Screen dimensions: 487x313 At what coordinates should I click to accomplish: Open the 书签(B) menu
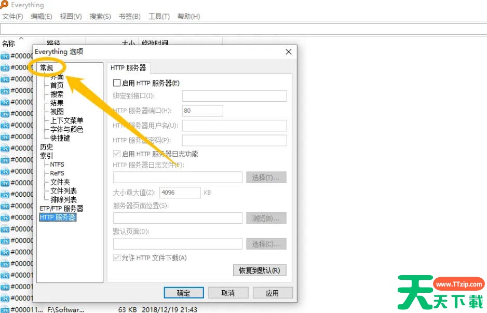(x=129, y=16)
